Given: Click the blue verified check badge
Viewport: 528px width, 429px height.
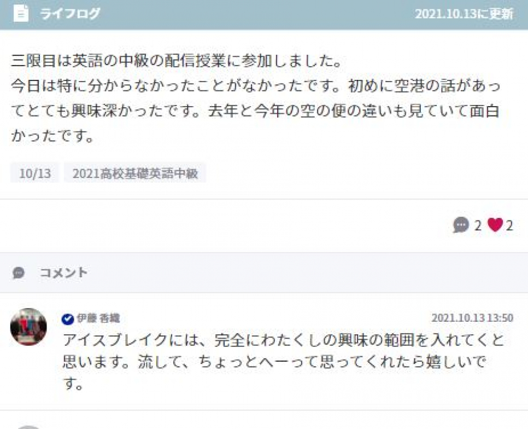Looking at the screenshot, I should (68, 318).
